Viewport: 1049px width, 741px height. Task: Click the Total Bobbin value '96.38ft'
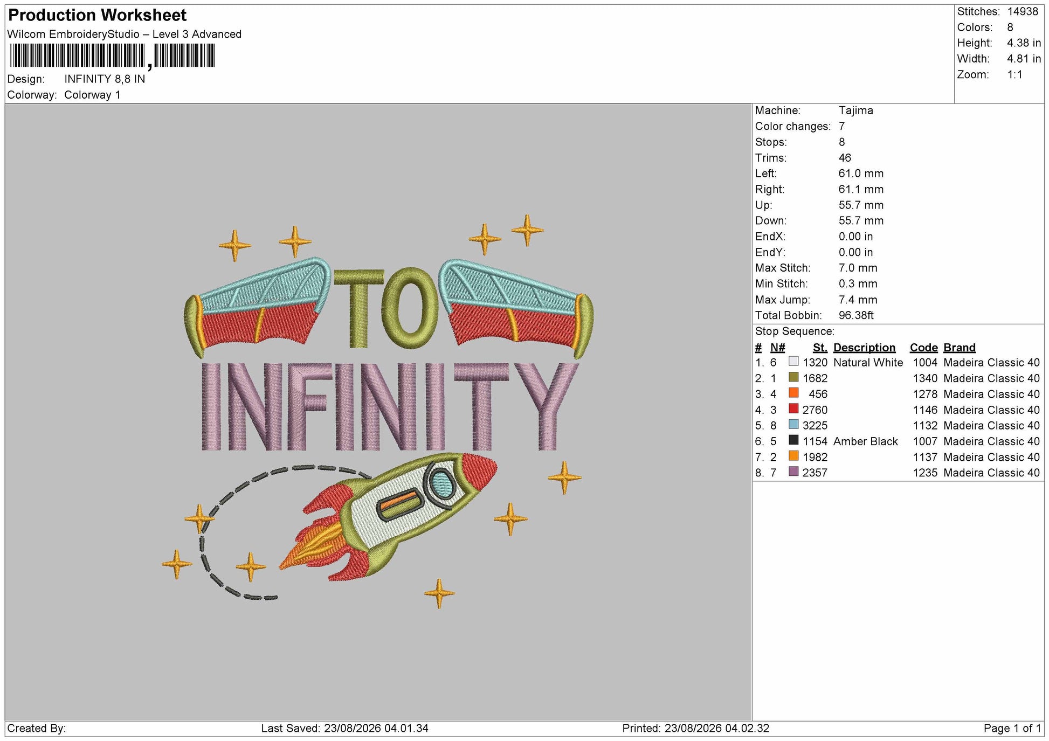click(x=856, y=315)
